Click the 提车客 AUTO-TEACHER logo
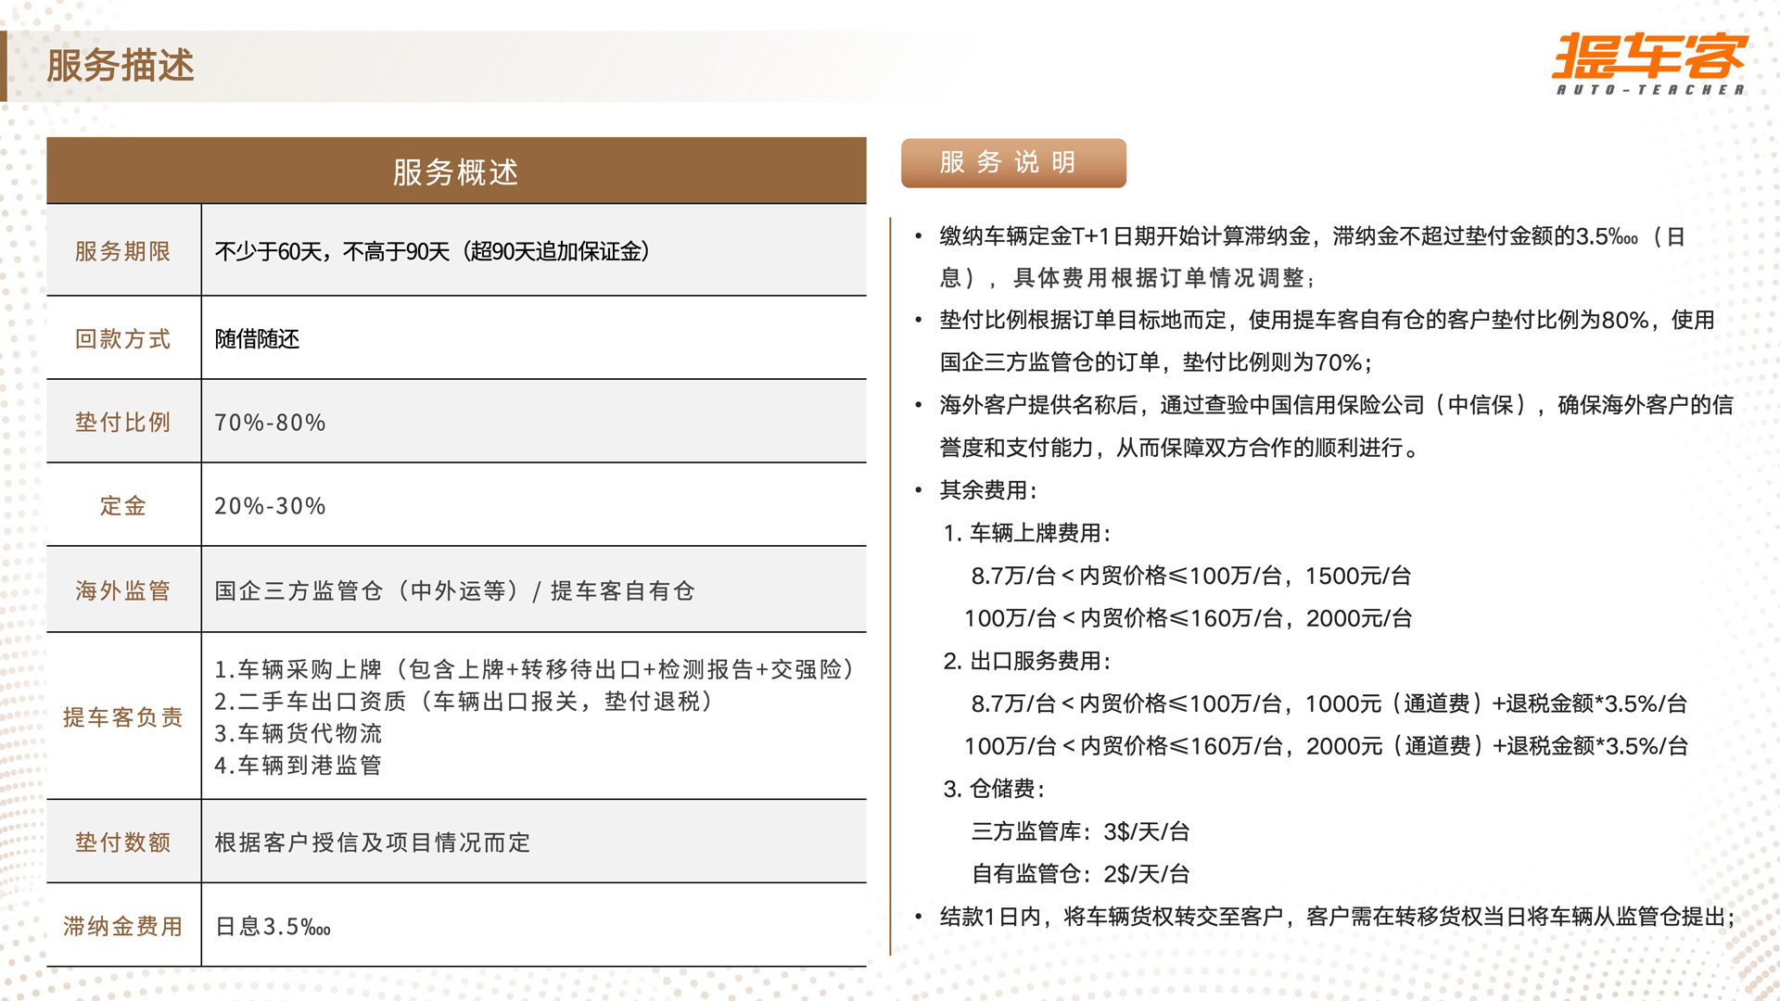Screen dimensions: 1780x1001 1649,64
